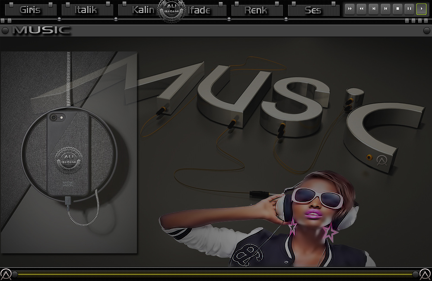Click the logo icon in bottom-right corner
Image resolution: width=432 pixels, height=281 pixels.
426,274
